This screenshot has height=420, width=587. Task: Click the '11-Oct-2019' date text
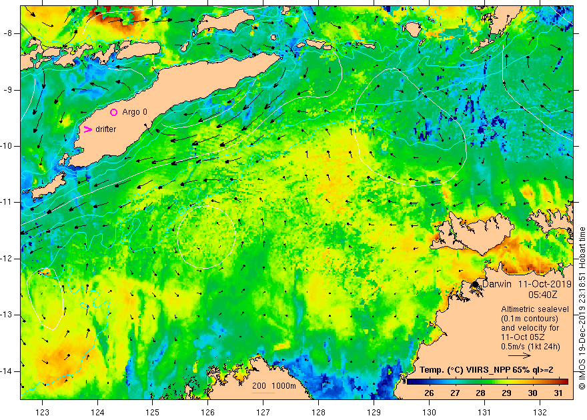(x=545, y=284)
